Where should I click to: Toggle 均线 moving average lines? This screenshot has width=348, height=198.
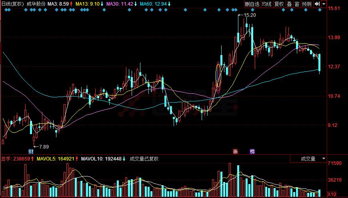[267, 4]
